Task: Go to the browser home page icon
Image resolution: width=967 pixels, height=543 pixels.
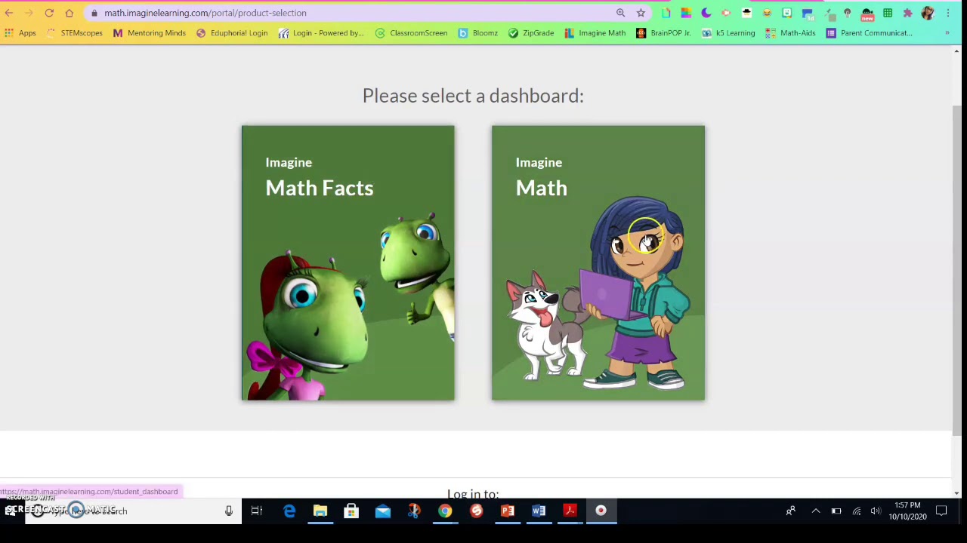Action: [x=69, y=13]
